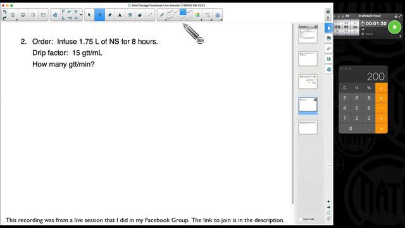This screenshot has height=228, width=405.
Task: Select the Line tool
Action: point(150,15)
